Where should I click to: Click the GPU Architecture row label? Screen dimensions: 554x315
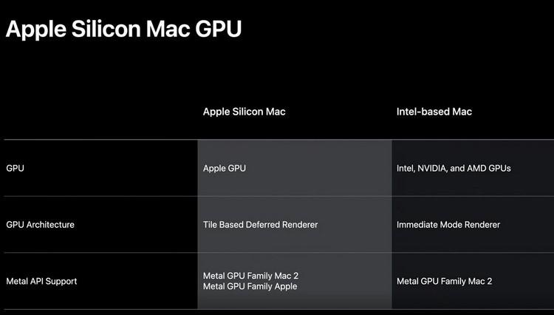[40, 224]
